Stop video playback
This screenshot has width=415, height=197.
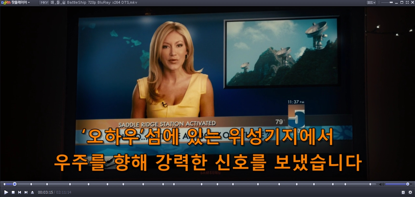pyautogui.click(x=13, y=192)
